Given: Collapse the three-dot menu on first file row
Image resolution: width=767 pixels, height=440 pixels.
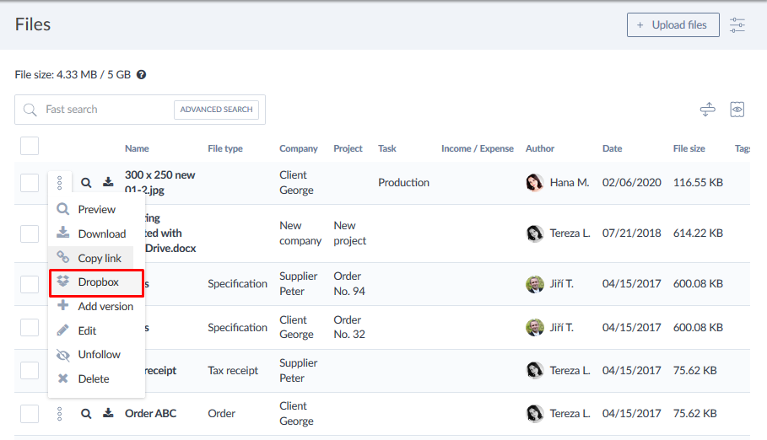Looking at the screenshot, I should click(x=60, y=182).
